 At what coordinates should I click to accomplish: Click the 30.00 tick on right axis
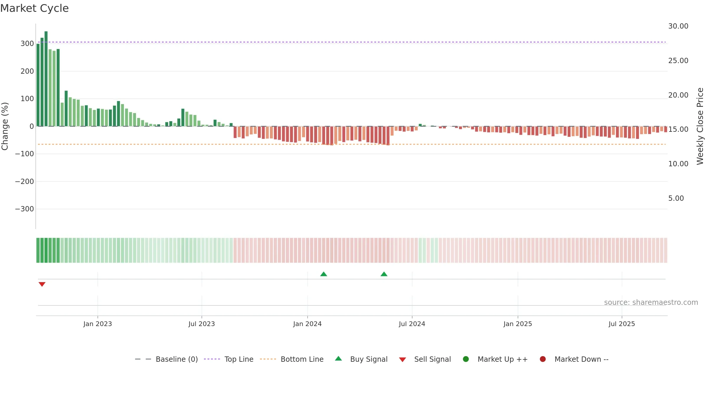pos(678,26)
